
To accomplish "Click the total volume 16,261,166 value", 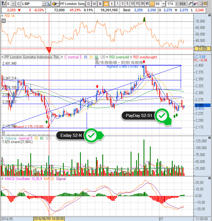I will [x=109, y=10].
